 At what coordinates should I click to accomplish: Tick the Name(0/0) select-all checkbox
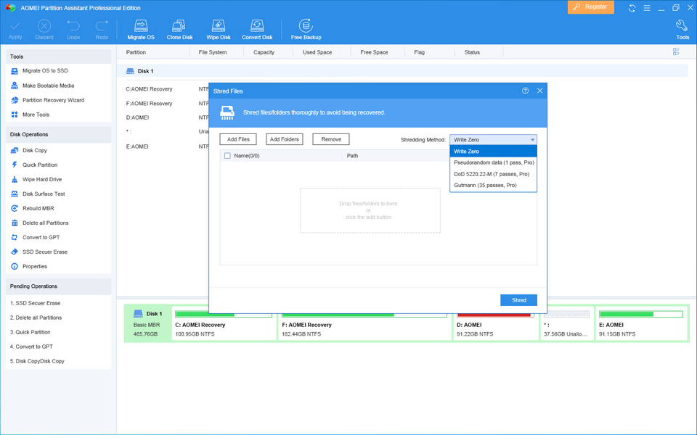pos(227,156)
